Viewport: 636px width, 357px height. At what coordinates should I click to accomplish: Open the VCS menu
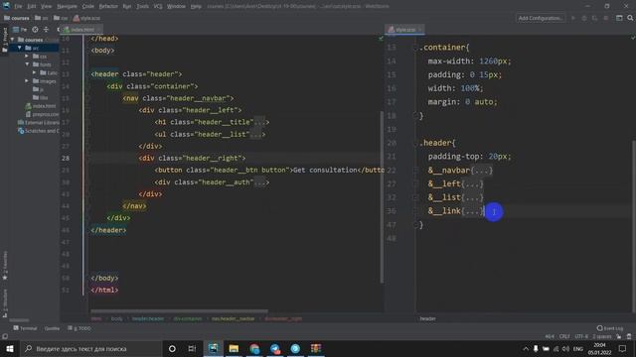point(158,6)
